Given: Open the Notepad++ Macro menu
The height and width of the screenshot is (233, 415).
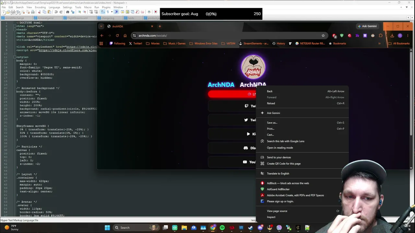Looking at the screenshot, I should (88, 7).
